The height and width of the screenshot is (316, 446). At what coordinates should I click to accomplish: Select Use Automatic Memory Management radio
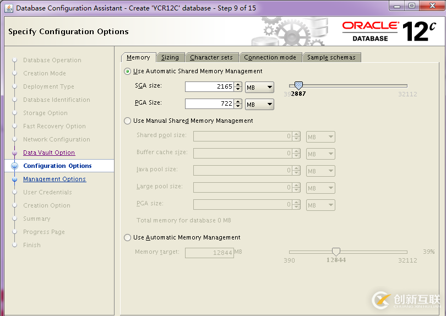click(127, 237)
